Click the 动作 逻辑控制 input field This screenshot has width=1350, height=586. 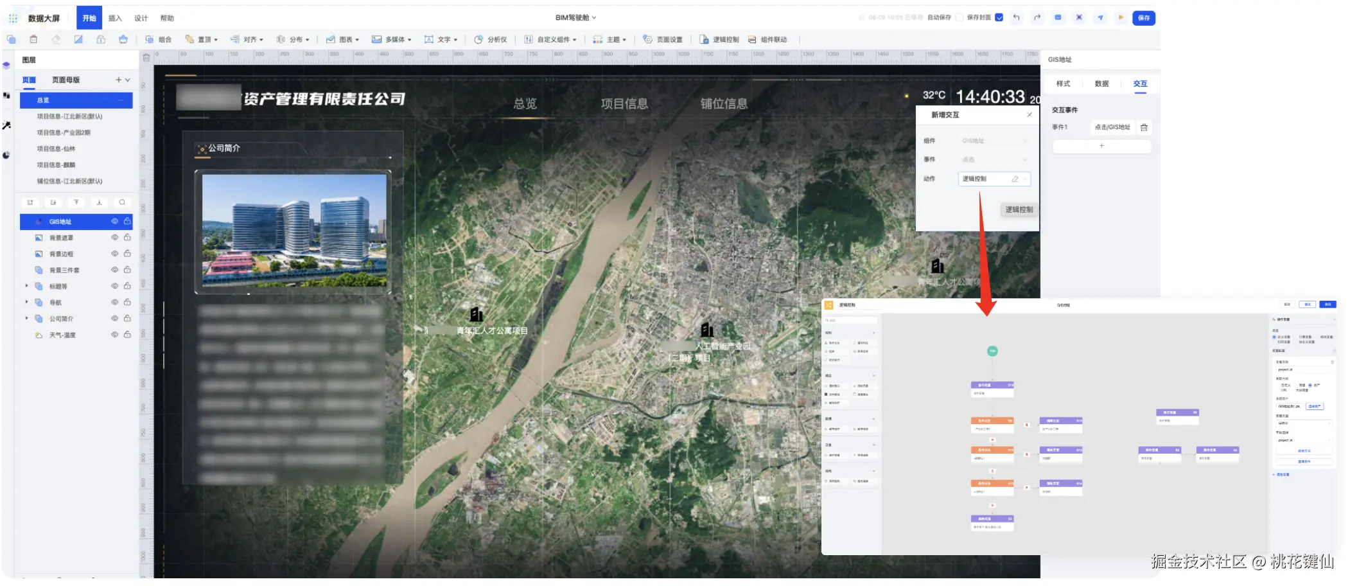pos(994,179)
